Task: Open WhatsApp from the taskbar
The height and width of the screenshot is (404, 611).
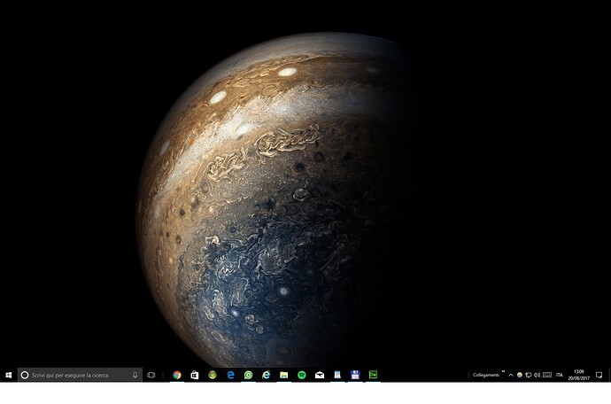Action: (248, 375)
